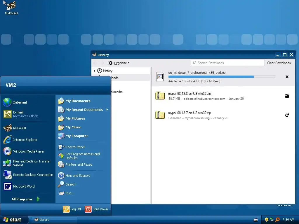The width and height of the screenshot is (299, 224).
Task: Select the en_windows_7_professional_x86_dvd.iso entry
Action: point(223,77)
